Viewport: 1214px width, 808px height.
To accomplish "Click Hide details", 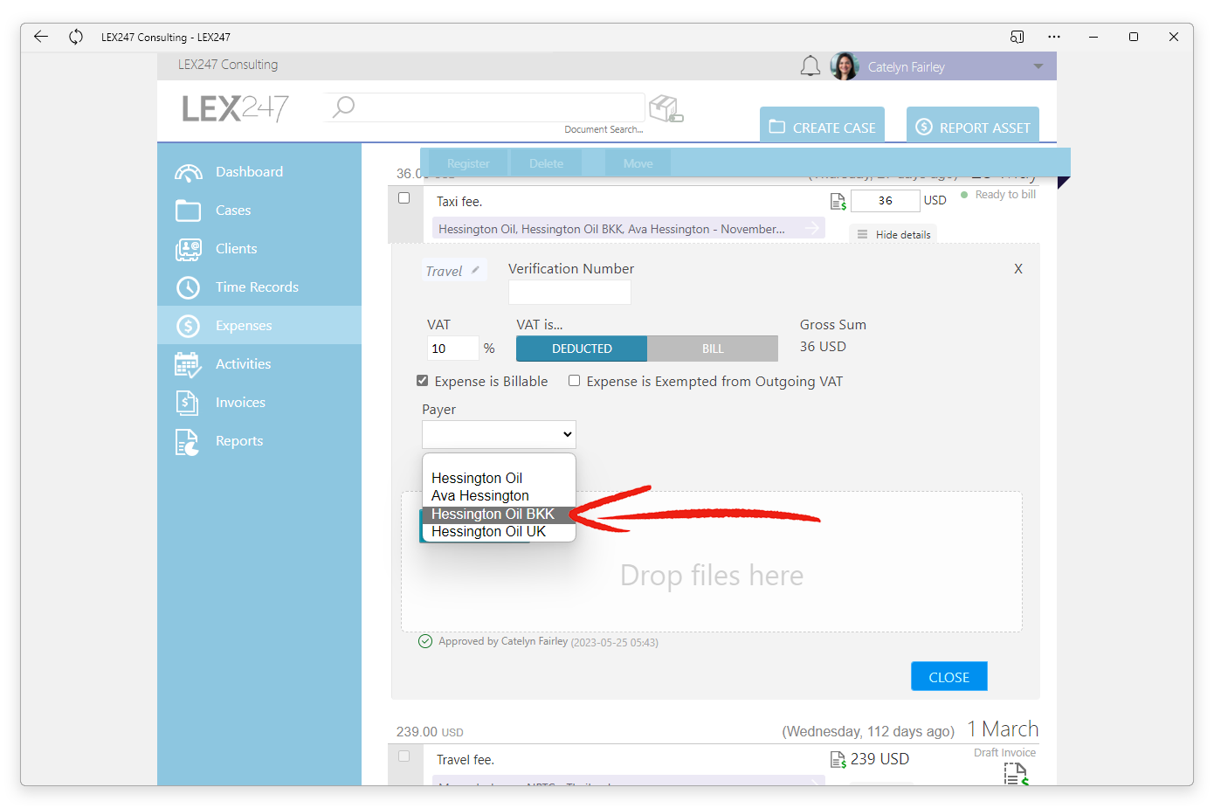I will (x=893, y=234).
